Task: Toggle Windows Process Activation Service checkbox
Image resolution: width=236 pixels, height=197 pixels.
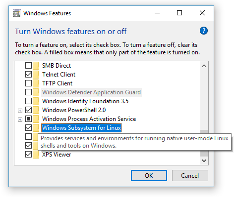Action: (x=28, y=119)
